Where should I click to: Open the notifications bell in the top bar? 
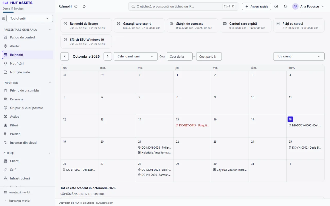[x=285, y=6]
